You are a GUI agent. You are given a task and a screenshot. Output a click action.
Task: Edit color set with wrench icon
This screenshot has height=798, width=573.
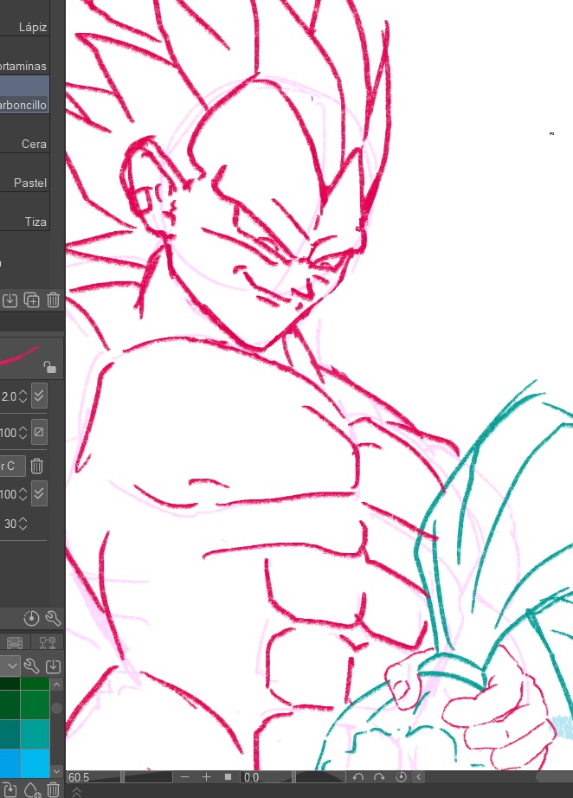click(31, 666)
